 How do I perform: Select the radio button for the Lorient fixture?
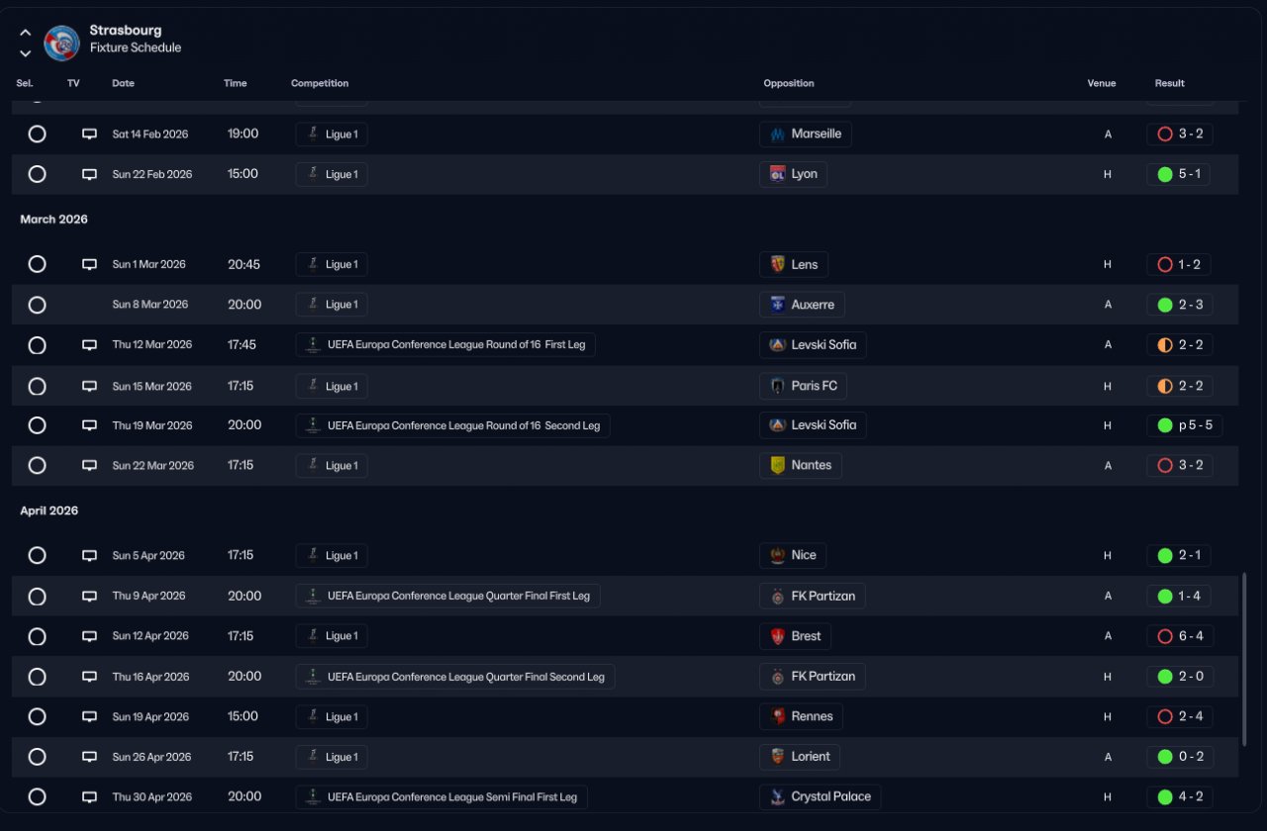point(37,757)
